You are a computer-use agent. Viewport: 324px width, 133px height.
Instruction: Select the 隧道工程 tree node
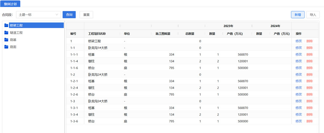[16, 33]
